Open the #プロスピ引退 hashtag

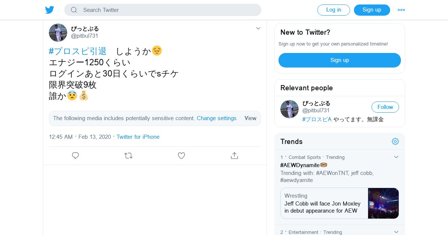coord(78,51)
